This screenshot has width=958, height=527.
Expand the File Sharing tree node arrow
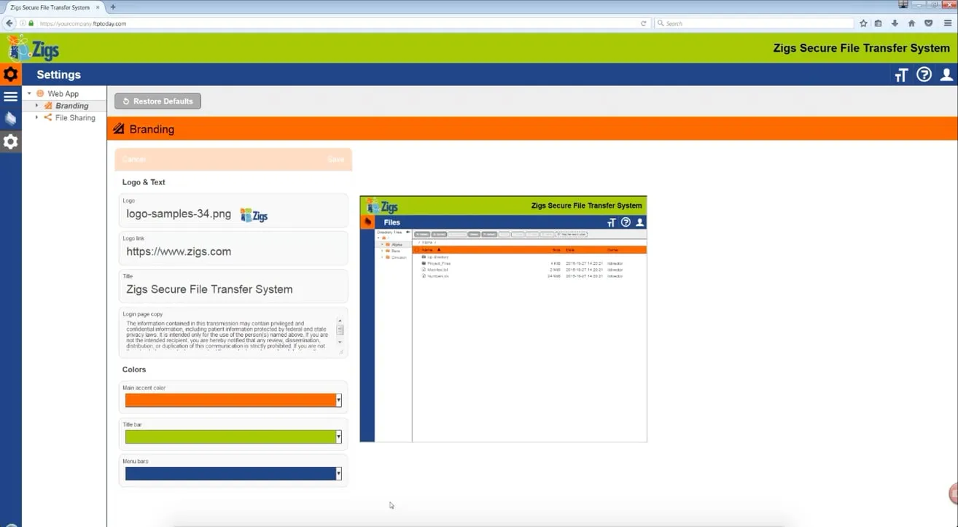point(37,117)
